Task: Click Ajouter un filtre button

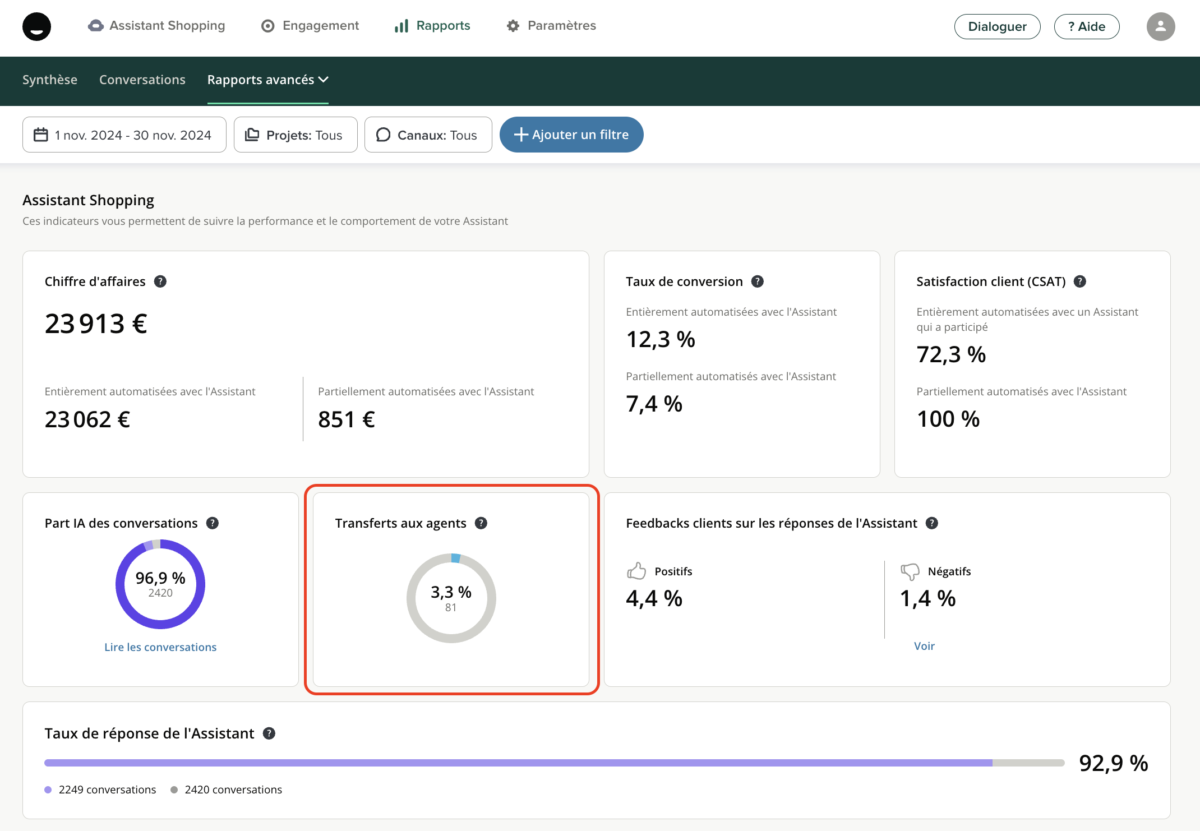Action: 571,135
